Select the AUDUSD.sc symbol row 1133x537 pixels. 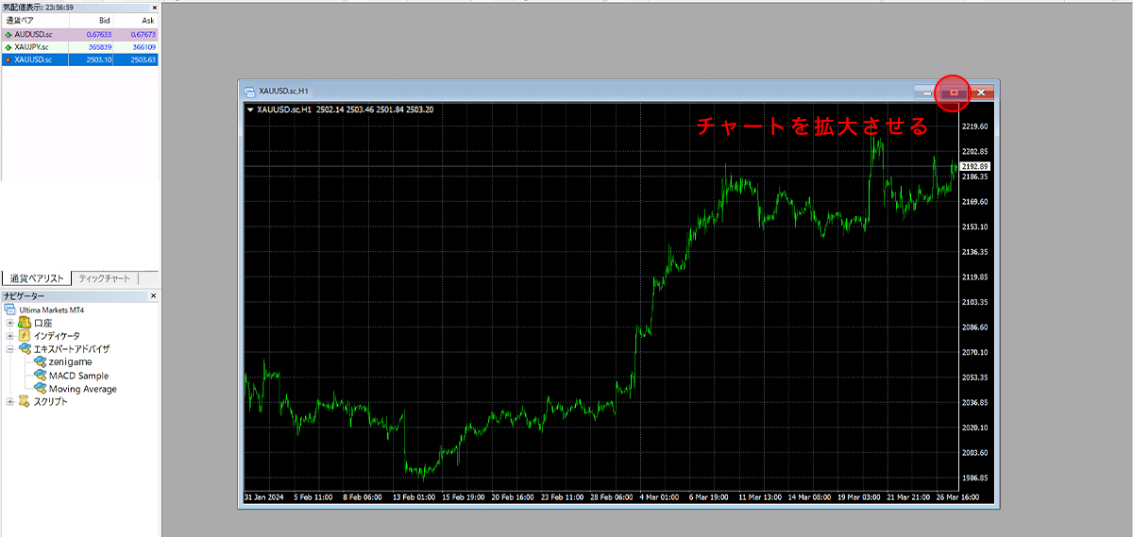pos(79,34)
